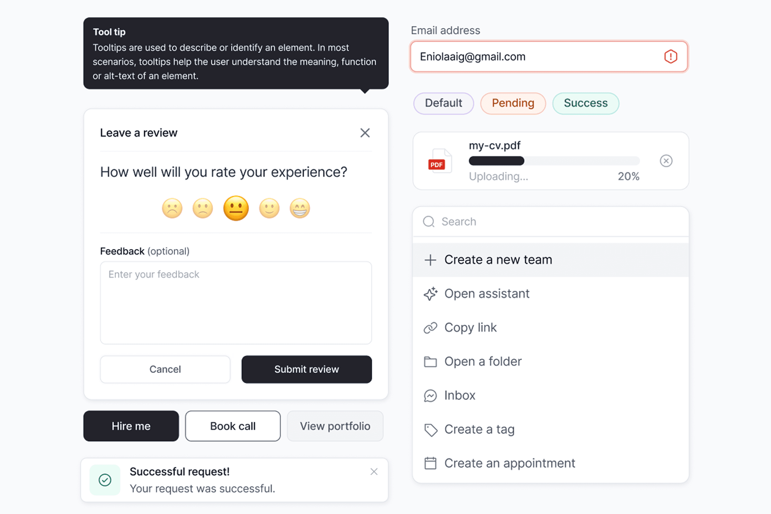Select the saddest face emoji rating

(172, 208)
